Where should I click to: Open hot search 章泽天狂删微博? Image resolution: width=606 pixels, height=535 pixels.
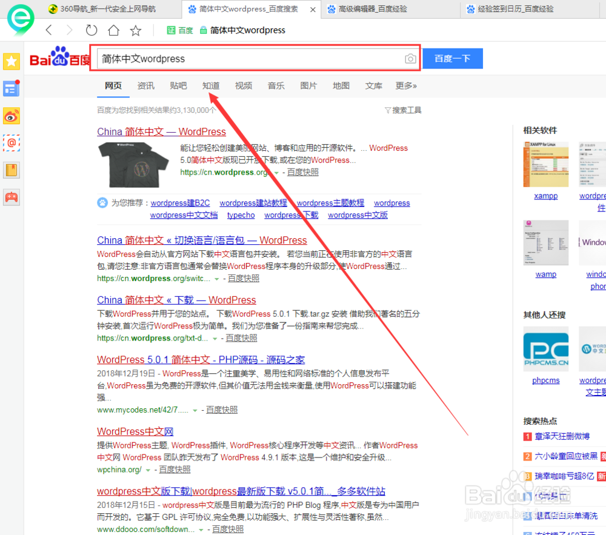(562, 436)
